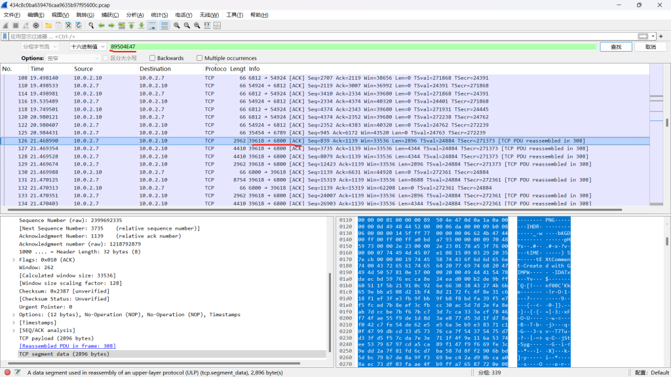Enable the Backwards search checkbox

pos(153,58)
